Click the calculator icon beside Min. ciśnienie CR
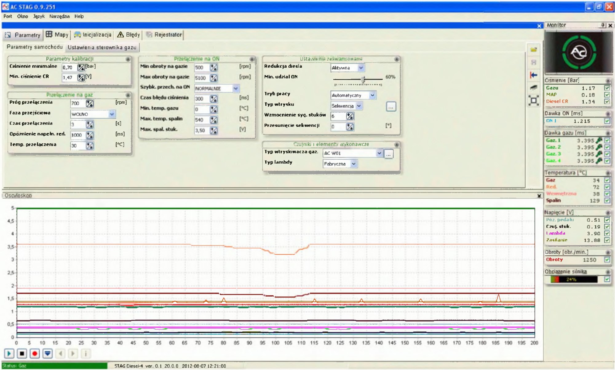This screenshot has width=615, height=370. pos(81,78)
